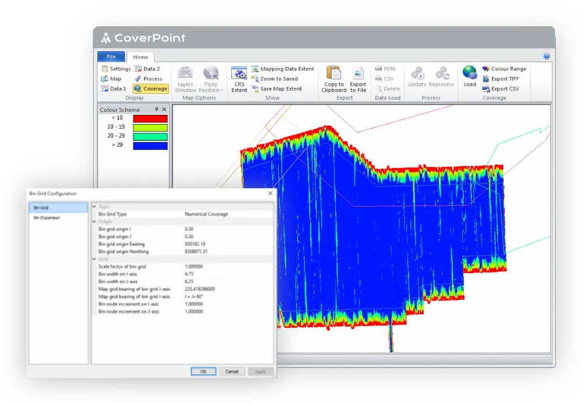Click Cancel in the configuration dialog
This screenshot has height=403, width=583.
[231, 372]
